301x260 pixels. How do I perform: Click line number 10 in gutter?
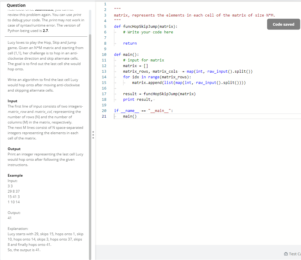[104, 55]
